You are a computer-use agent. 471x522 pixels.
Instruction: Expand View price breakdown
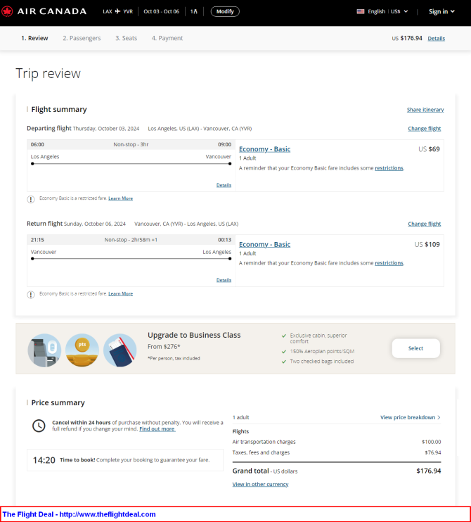point(411,417)
